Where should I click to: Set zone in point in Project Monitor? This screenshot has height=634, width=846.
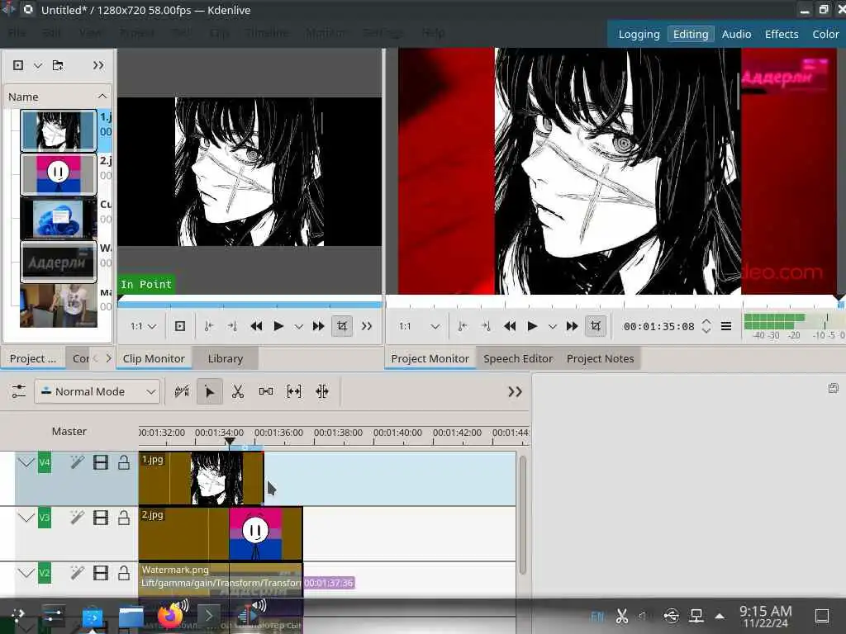[462, 326]
